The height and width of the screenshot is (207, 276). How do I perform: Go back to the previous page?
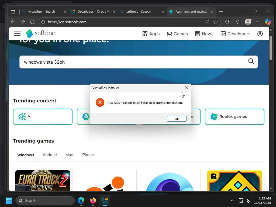pos(13,22)
